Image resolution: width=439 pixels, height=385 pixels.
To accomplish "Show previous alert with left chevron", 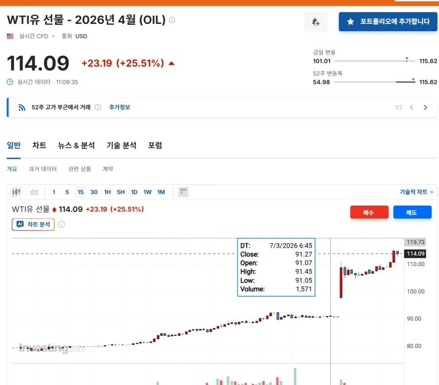I will pos(413,107).
